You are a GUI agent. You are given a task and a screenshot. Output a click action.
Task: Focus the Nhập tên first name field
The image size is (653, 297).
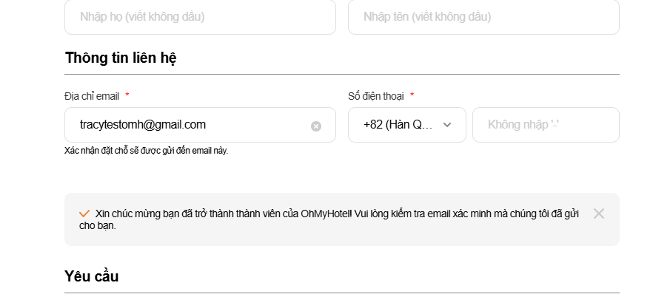point(483,16)
